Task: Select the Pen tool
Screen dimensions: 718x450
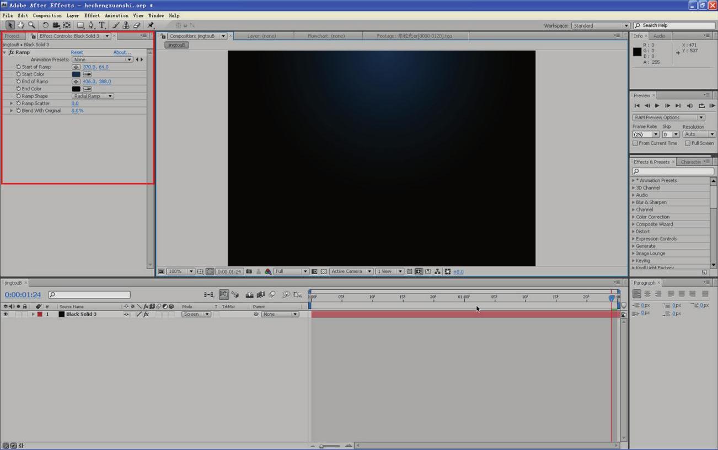Action: pos(92,25)
